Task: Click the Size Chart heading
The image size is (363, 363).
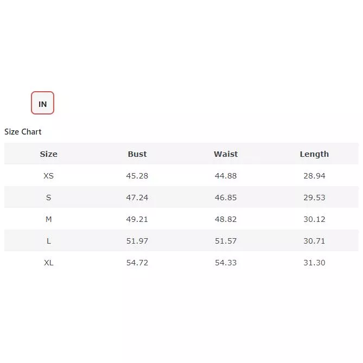Action: tap(23, 132)
